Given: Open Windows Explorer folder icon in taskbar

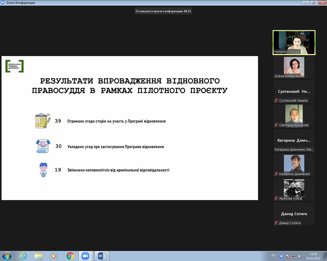Looking at the screenshot, I should tap(39, 256).
